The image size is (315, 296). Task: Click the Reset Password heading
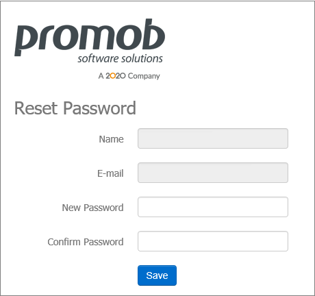75,108
